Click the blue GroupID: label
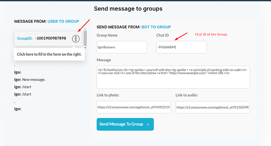Screen dimensions: 271x146 [25, 38]
